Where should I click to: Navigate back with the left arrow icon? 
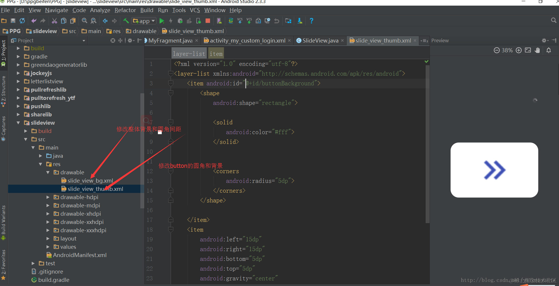coord(105,21)
